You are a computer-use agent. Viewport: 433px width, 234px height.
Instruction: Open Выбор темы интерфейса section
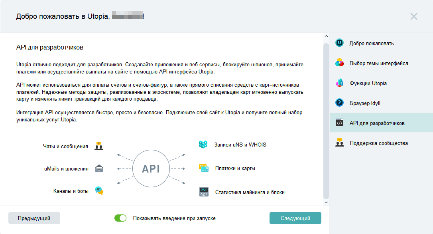tap(381, 63)
